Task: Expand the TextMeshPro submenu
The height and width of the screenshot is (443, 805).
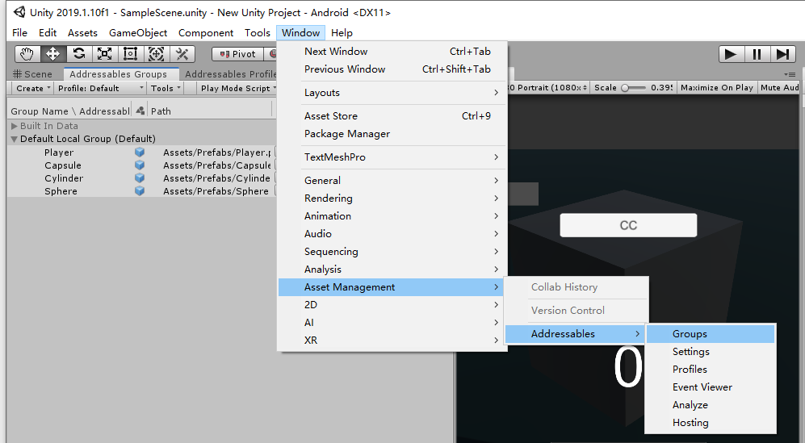Action: (392, 157)
